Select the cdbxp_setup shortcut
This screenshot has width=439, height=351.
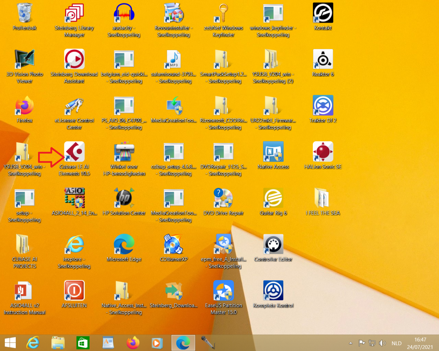(x=174, y=152)
